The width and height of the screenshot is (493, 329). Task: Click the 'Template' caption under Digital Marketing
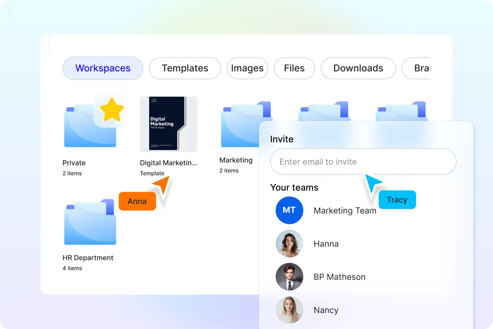pyautogui.click(x=152, y=174)
